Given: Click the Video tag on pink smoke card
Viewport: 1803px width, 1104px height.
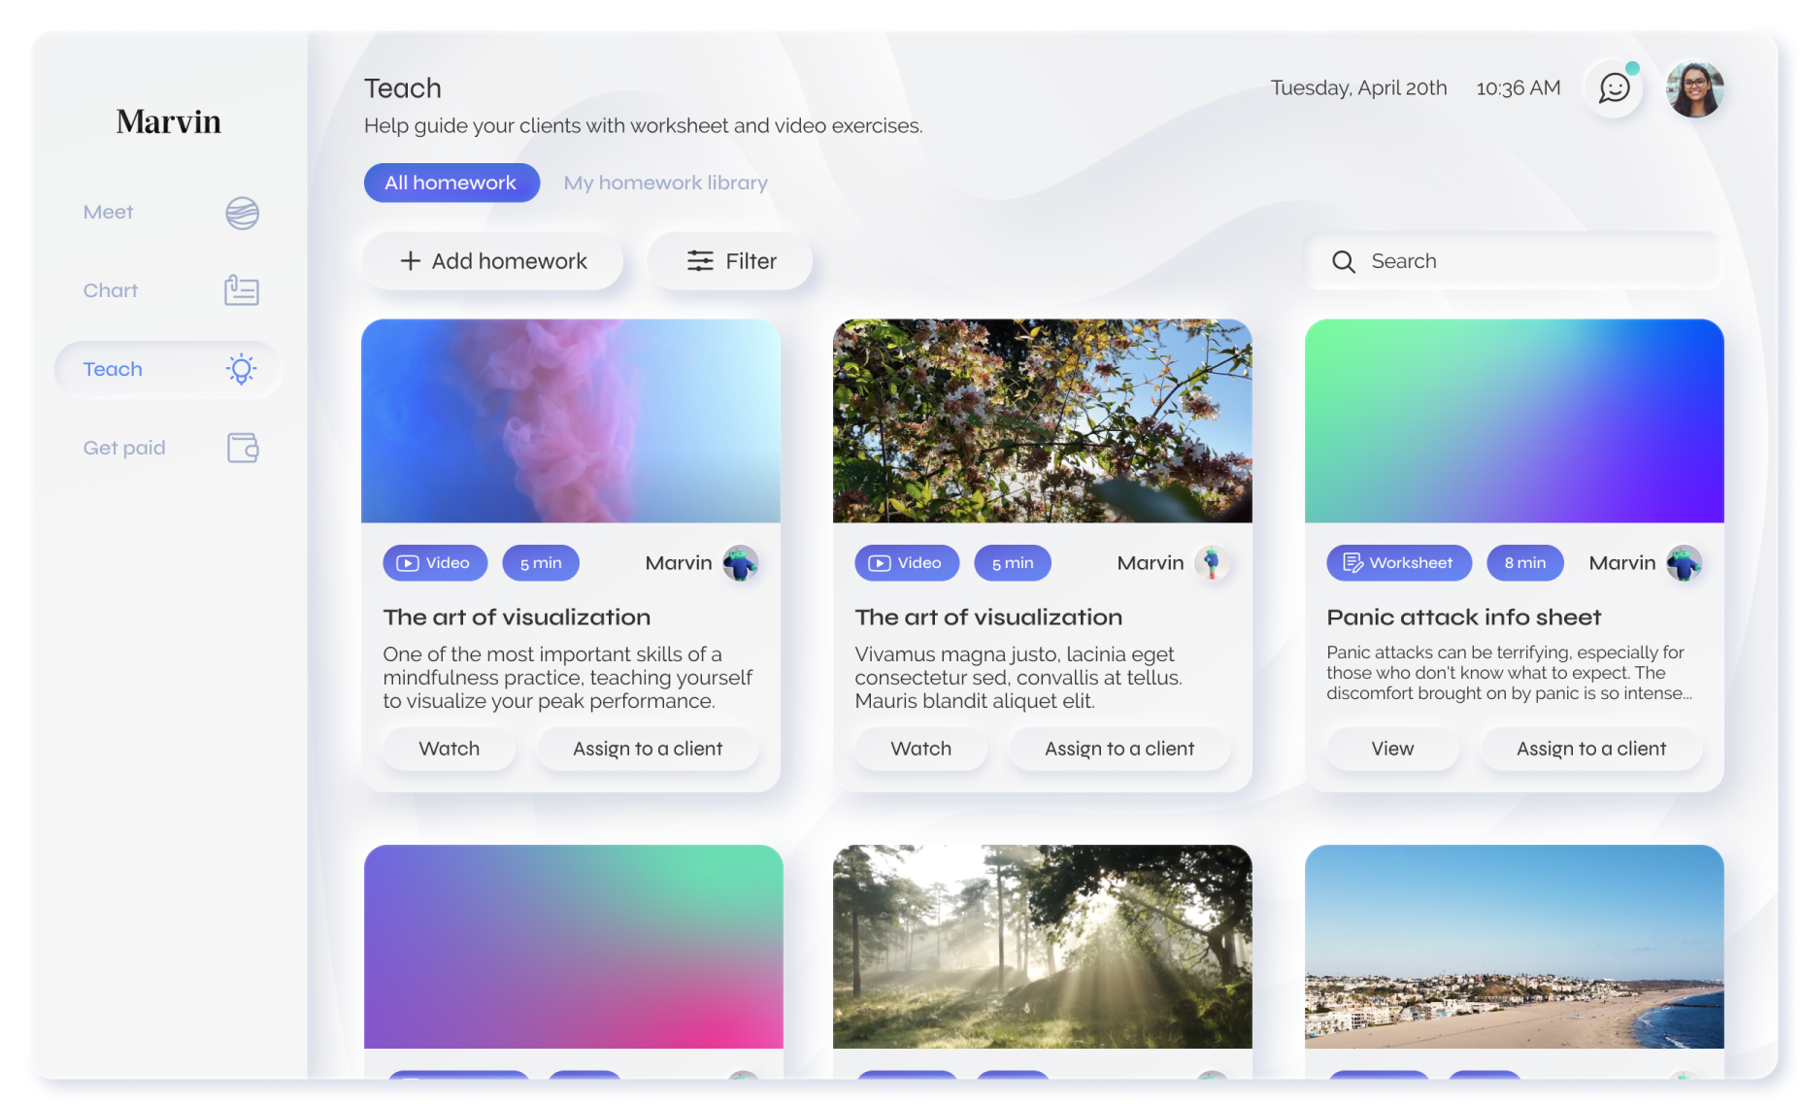Looking at the screenshot, I should click(x=435, y=563).
